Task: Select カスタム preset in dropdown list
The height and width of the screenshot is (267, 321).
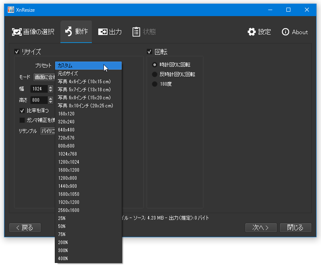Action: (x=88, y=66)
